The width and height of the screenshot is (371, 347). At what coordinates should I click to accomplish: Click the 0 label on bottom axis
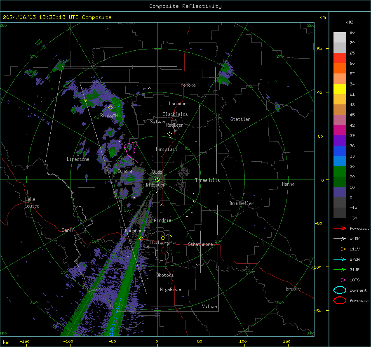coord(157,342)
